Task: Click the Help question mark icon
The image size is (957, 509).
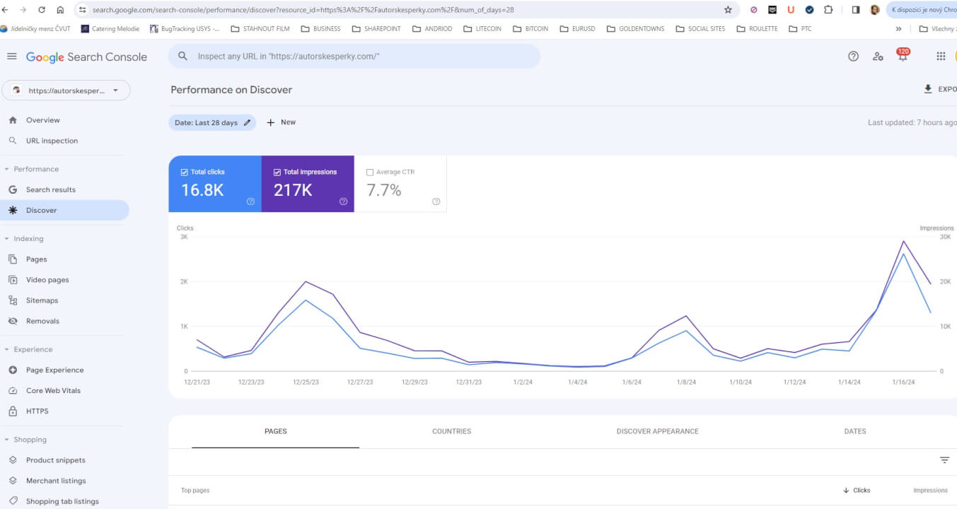Action: pos(853,57)
